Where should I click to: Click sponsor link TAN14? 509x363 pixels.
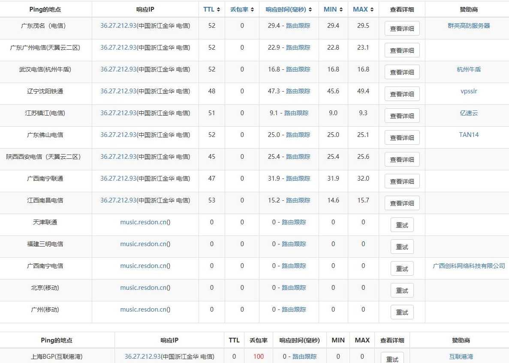click(468, 135)
